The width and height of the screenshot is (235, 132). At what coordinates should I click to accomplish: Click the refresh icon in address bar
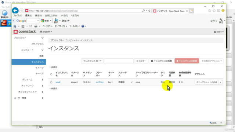(x=149, y=11)
